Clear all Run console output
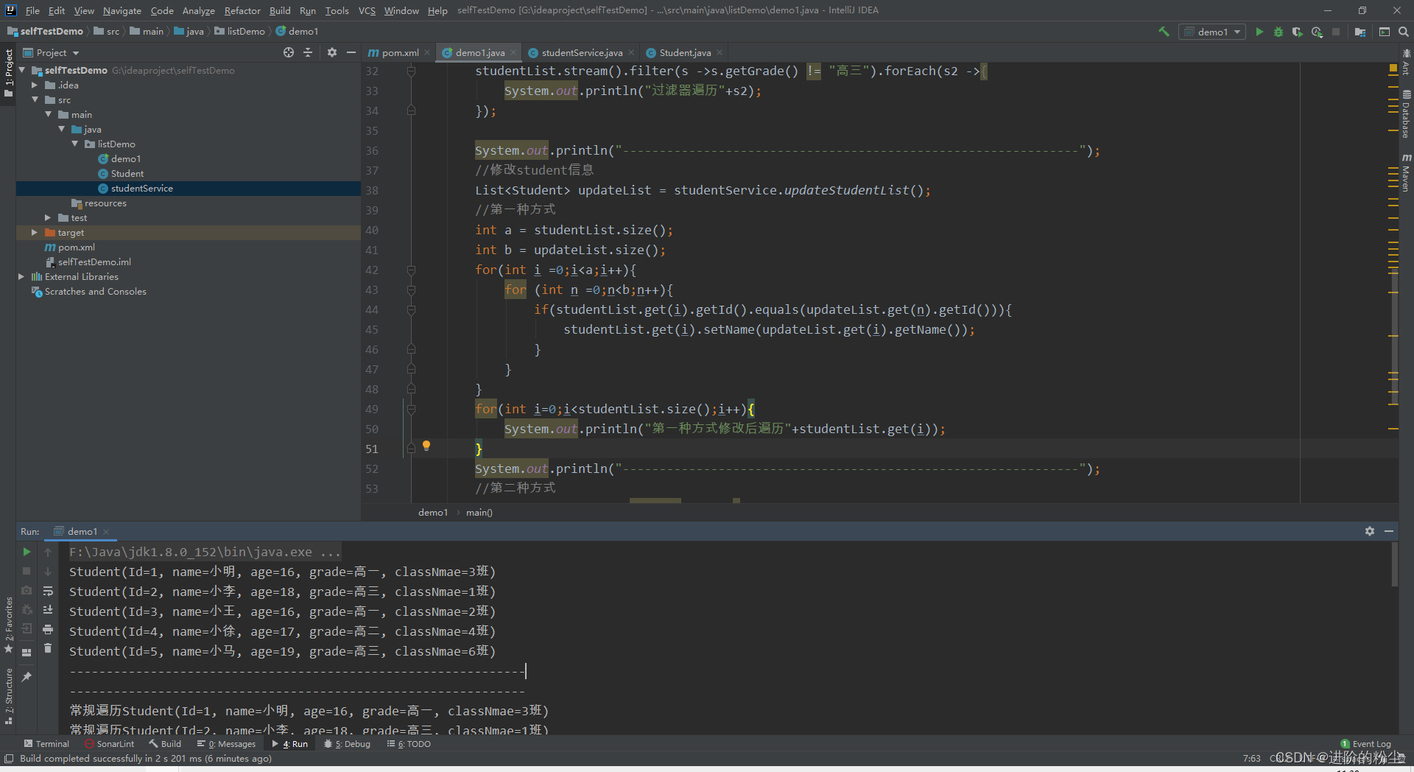Screen dimensions: 1414x772 pyautogui.click(x=48, y=648)
